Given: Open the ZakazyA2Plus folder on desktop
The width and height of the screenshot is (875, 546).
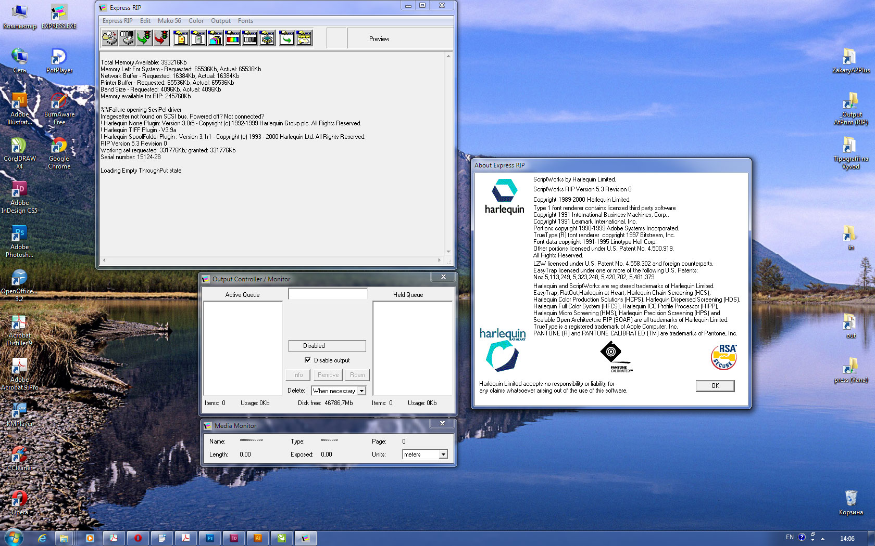Looking at the screenshot, I should pyautogui.click(x=851, y=61).
